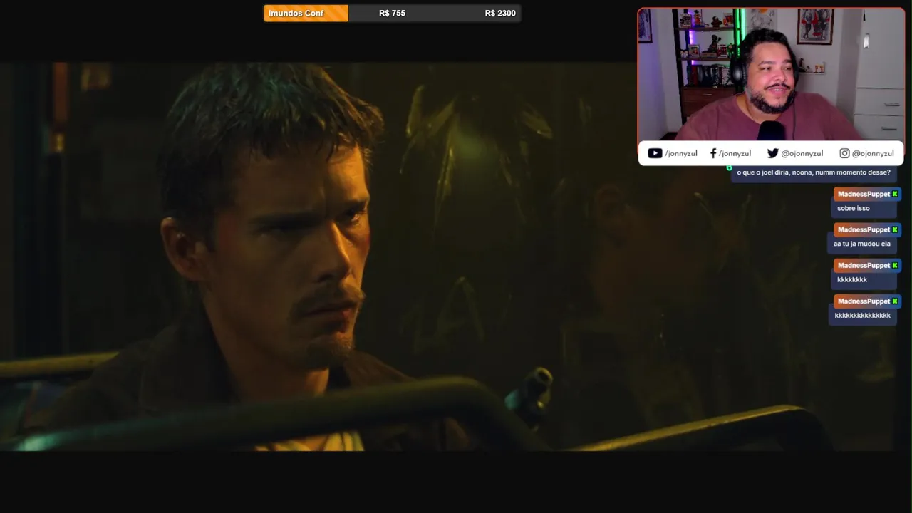Click green badge on 'kkkkkkkk' sender name
The image size is (912, 513).
895,265
